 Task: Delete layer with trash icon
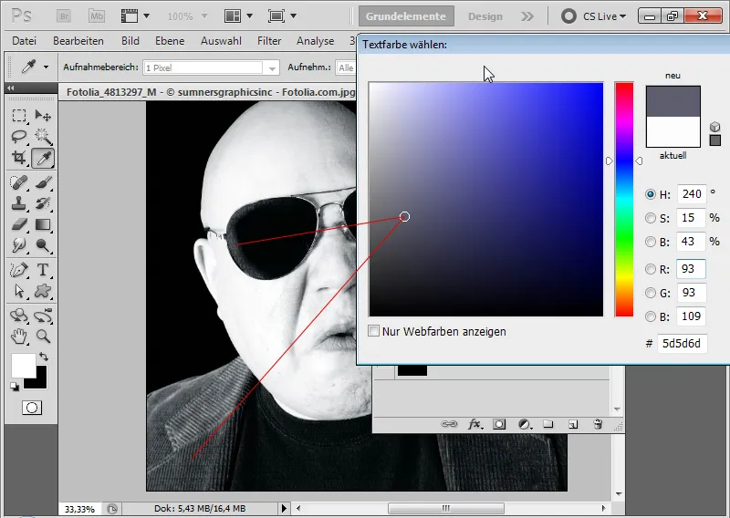[x=598, y=424]
